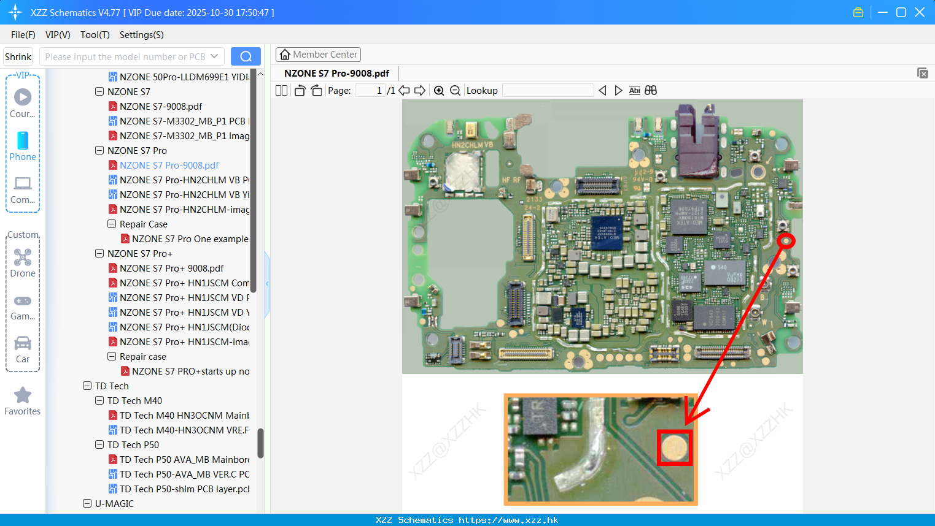Collapse Repair case under NZONE S7 Pro+

click(x=112, y=356)
